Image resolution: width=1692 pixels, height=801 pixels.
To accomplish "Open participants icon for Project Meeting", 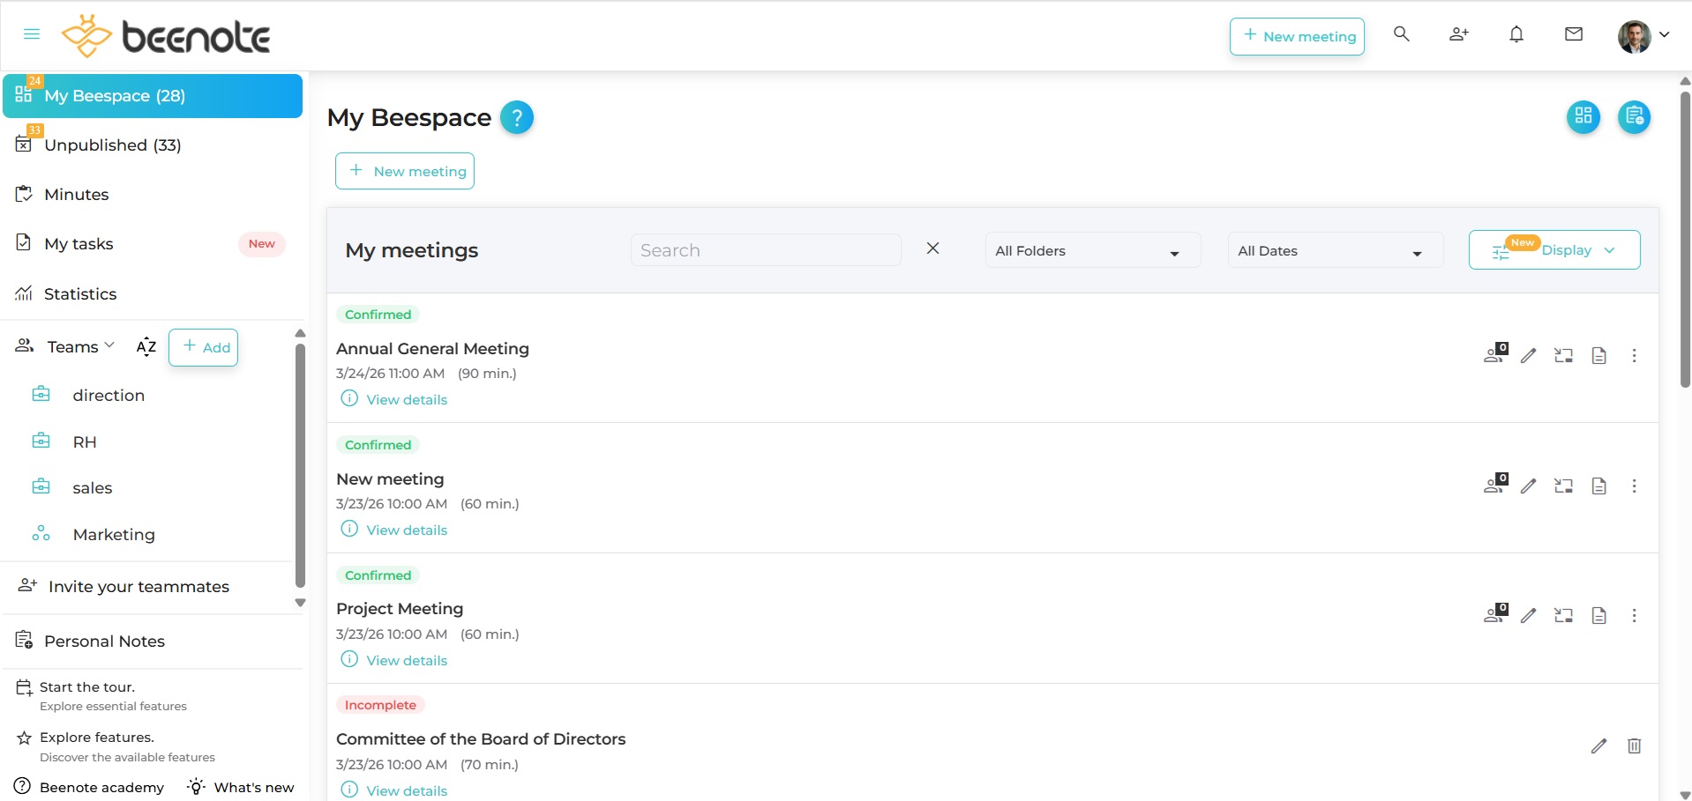I will [x=1495, y=615].
